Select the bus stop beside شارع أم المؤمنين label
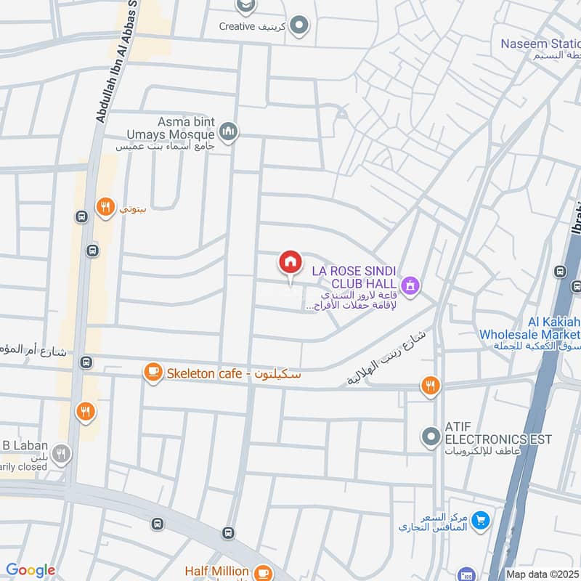This screenshot has height=581, width=581. click(x=86, y=362)
